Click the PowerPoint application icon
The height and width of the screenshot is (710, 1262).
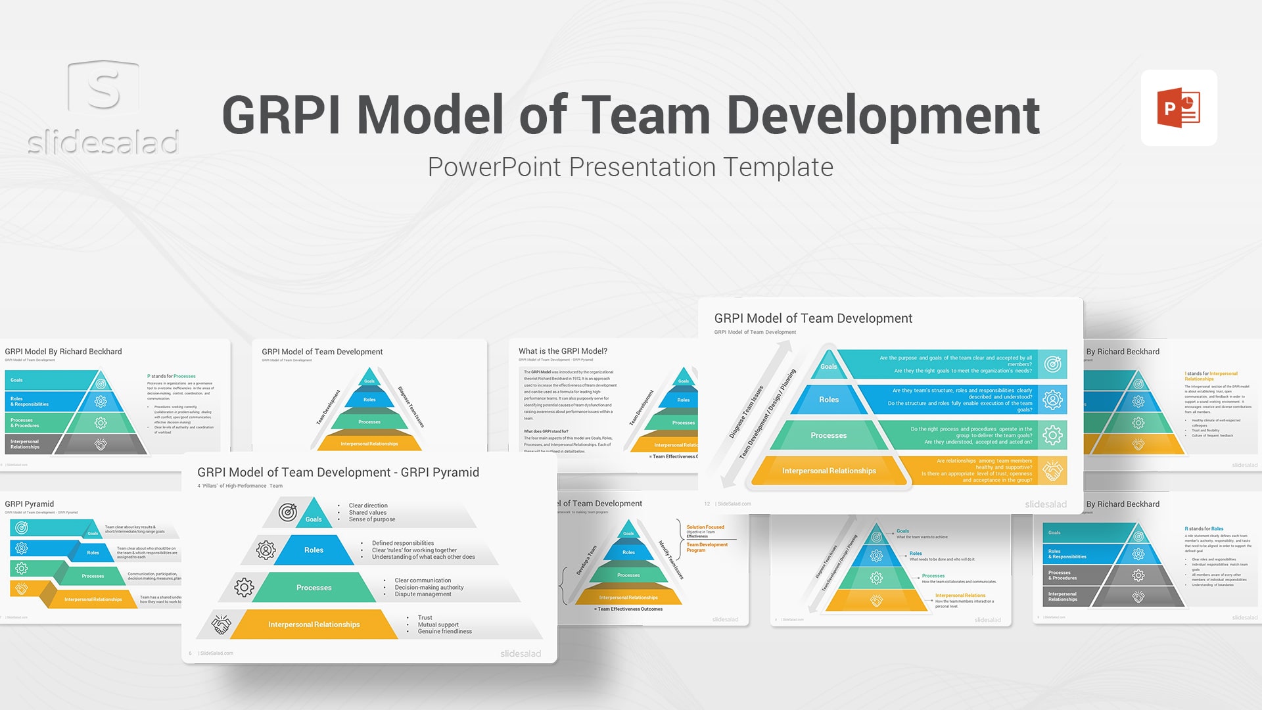[1179, 108]
